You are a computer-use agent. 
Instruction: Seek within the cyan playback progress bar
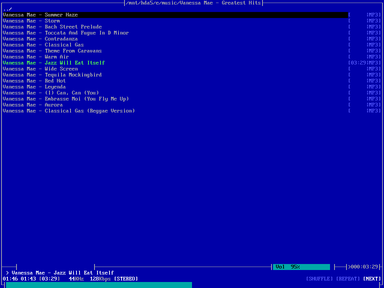99,285
